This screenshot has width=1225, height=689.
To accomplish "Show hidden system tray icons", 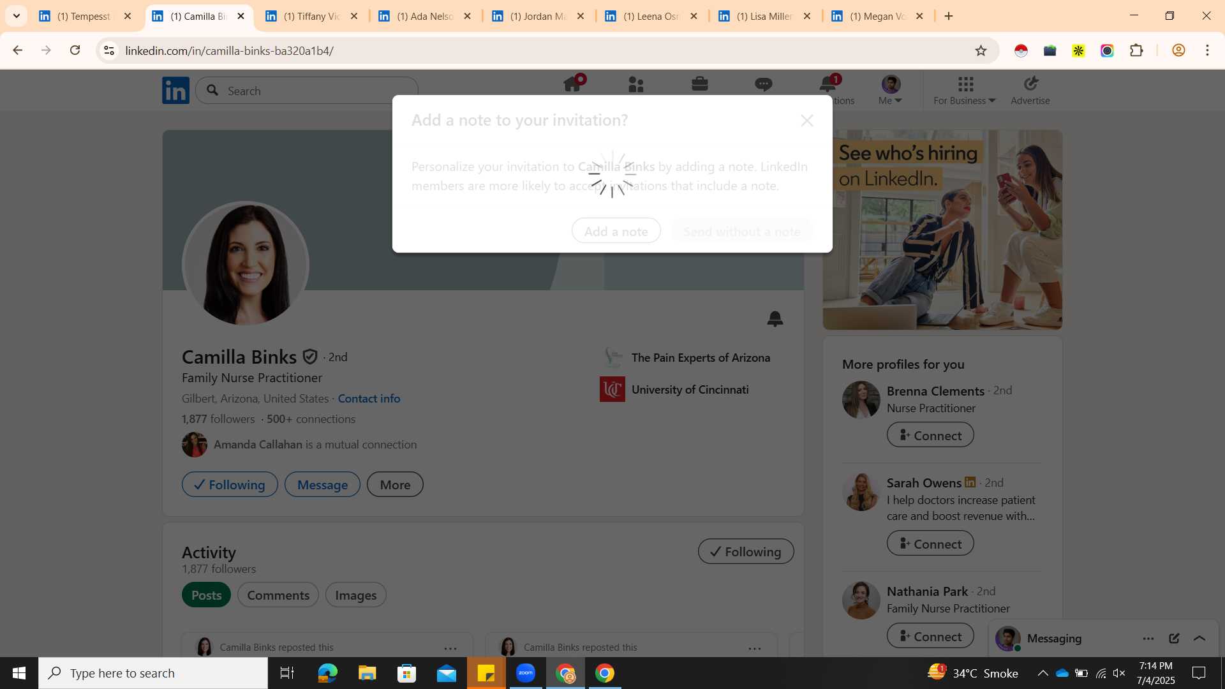I will (x=1043, y=673).
